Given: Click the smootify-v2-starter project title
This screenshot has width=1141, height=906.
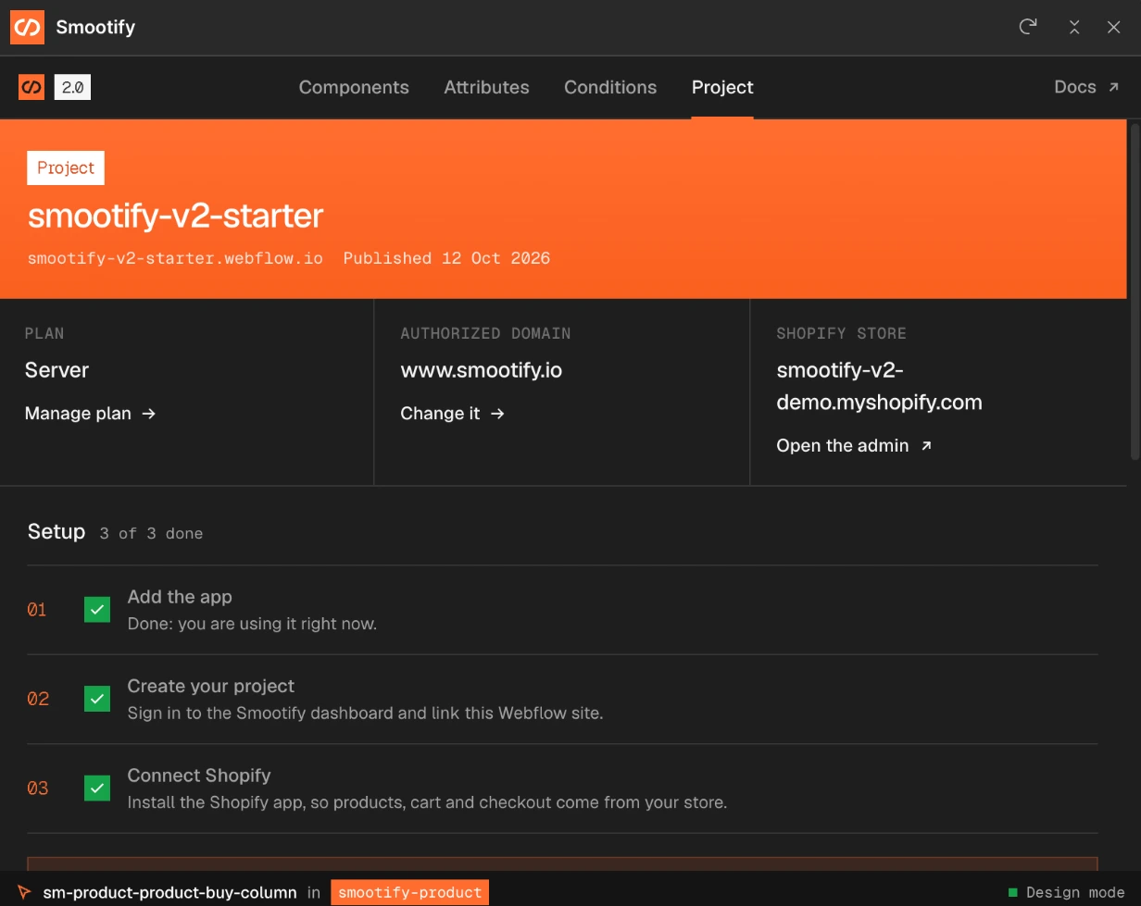Looking at the screenshot, I should point(175,216).
